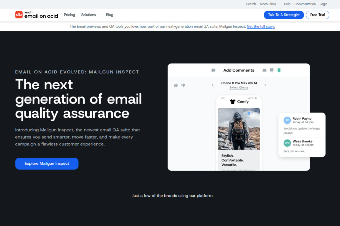The width and height of the screenshot is (340, 226).
Task: Open the Pricing page
Action: 70,15
